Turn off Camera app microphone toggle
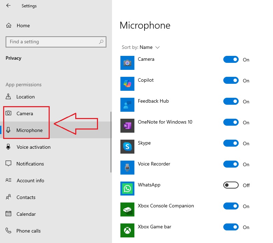The width and height of the screenshot is (273, 243). click(231, 60)
